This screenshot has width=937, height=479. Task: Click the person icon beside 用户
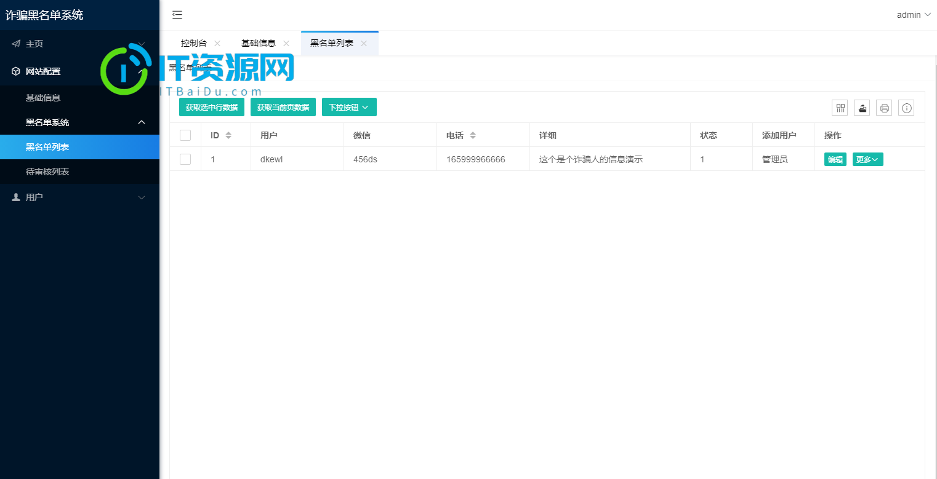coord(16,197)
